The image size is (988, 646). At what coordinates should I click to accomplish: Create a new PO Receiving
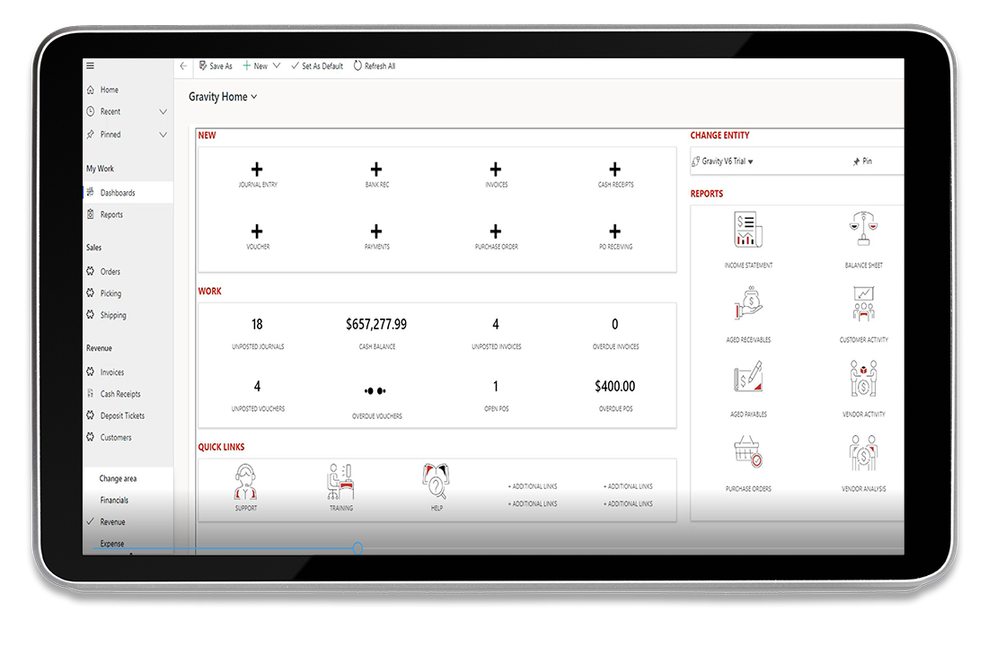[615, 237]
